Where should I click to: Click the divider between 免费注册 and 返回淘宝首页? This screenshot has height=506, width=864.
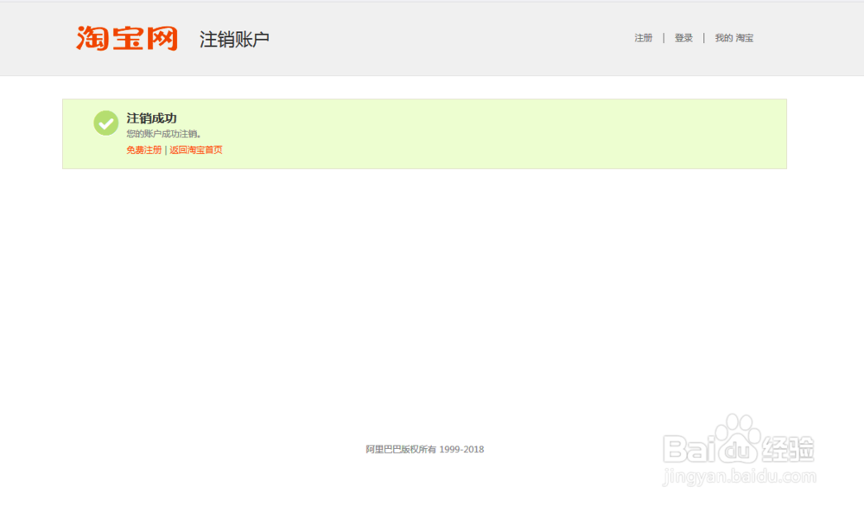(164, 149)
